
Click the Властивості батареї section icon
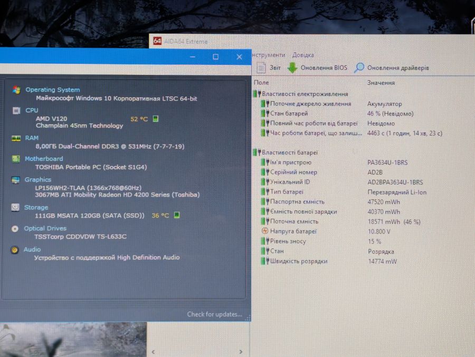(x=257, y=152)
